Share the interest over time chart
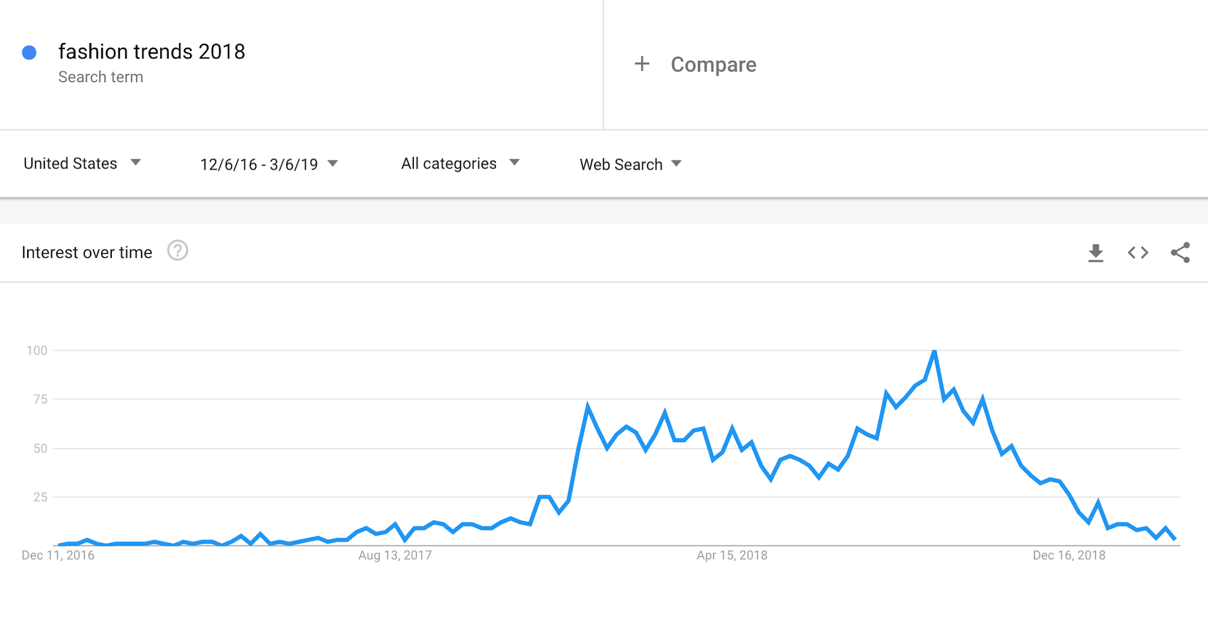This screenshot has height=631, width=1208. pyautogui.click(x=1180, y=252)
